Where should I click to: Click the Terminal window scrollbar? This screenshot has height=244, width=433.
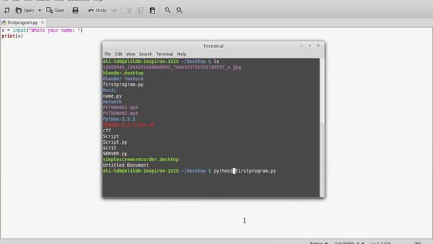(322, 160)
